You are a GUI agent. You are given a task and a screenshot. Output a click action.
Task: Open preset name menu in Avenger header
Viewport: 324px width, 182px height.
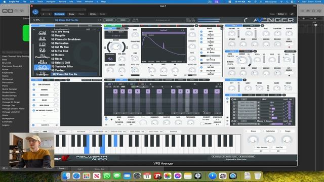pyautogui.click(x=66, y=20)
